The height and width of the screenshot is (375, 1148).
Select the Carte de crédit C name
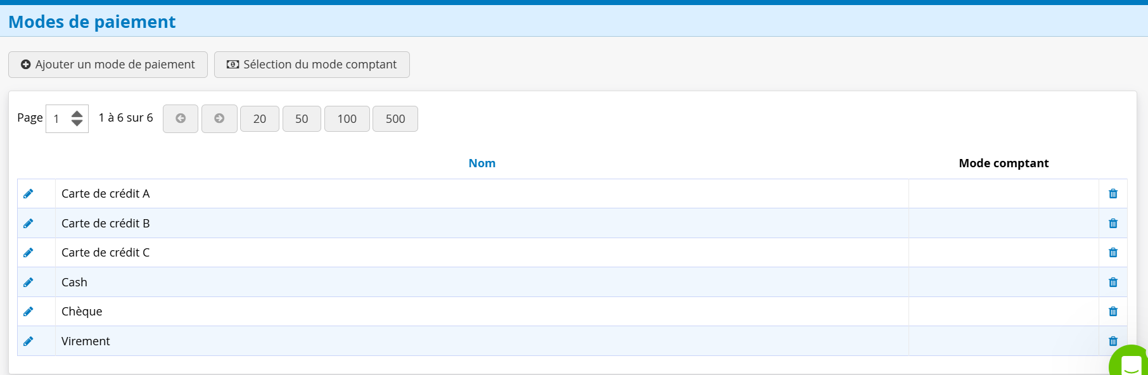point(106,253)
